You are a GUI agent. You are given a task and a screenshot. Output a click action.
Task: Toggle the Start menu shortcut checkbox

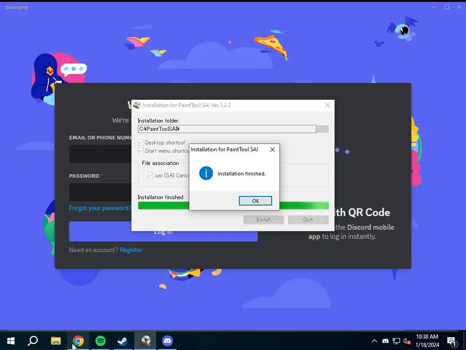pos(141,150)
